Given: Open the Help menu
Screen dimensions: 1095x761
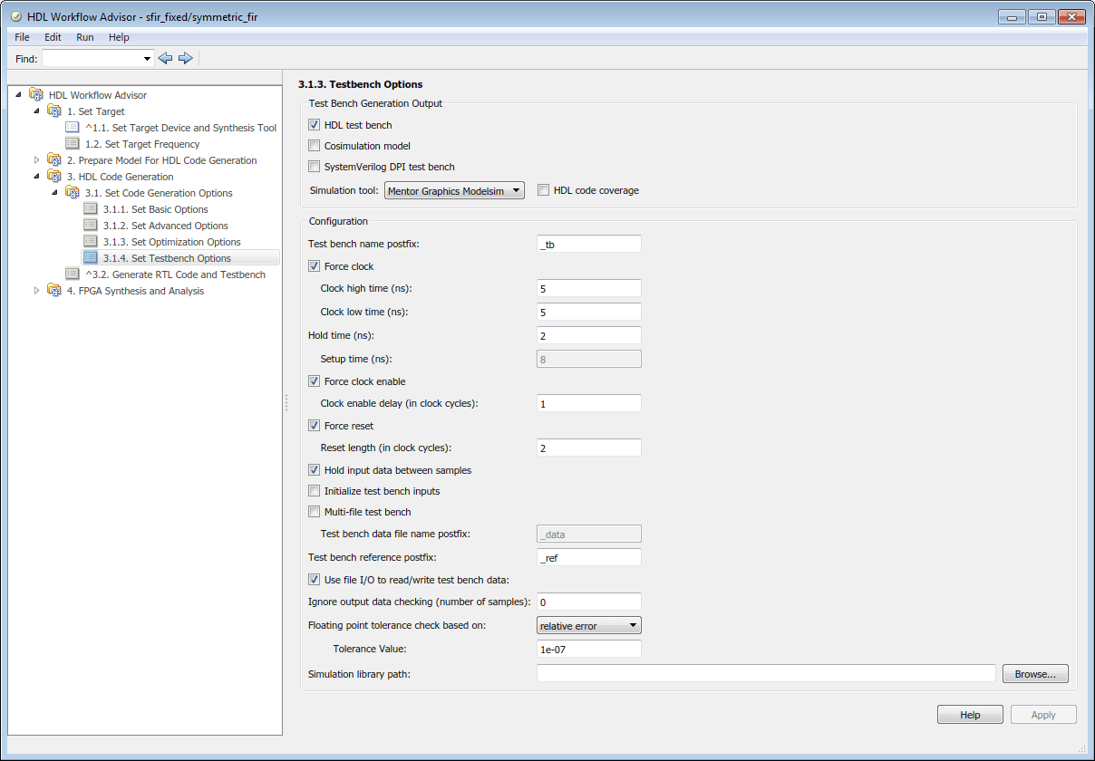Looking at the screenshot, I should tap(119, 37).
